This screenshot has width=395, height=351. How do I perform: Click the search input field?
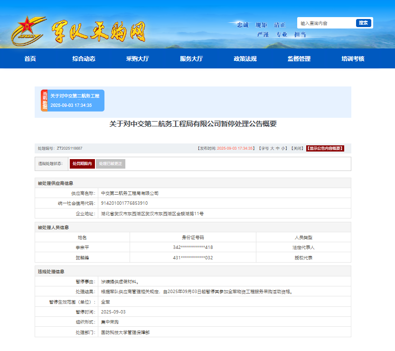327,23
